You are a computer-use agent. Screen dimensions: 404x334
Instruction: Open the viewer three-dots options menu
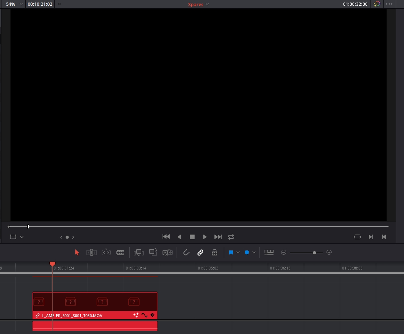click(x=389, y=4)
